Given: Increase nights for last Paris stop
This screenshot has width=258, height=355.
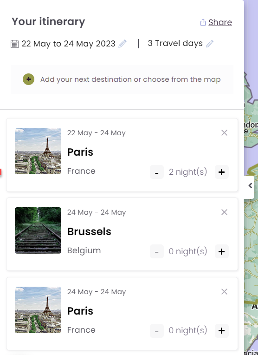Looking at the screenshot, I should [222, 331].
